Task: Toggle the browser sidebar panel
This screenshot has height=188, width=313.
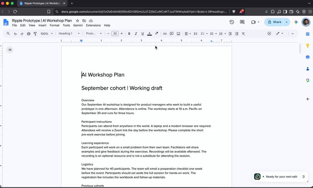Action: point(285,11)
